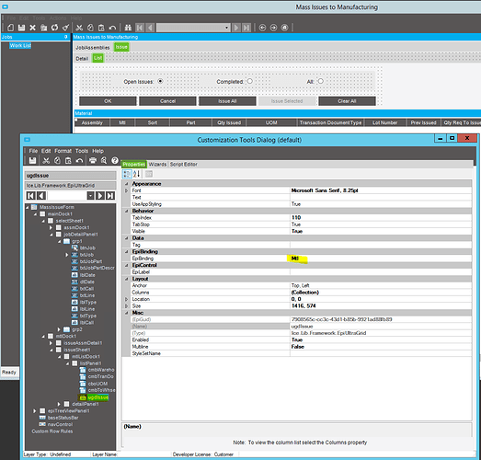Click the binoculars search icon

pos(128,28)
